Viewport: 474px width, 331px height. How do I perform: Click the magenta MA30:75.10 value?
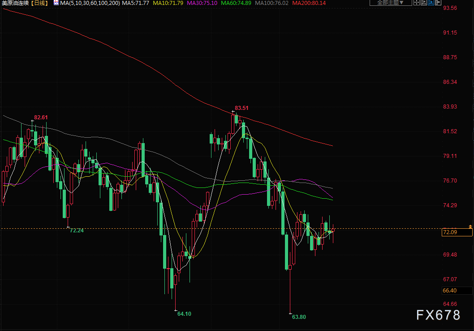pyautogui.click(x=202, y=3)
